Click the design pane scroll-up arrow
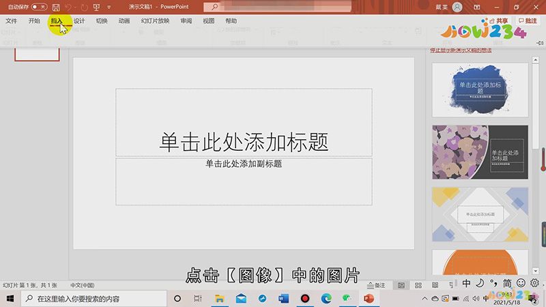The height and width of the screenshot is (307, 546). click(x=536, y=60)
